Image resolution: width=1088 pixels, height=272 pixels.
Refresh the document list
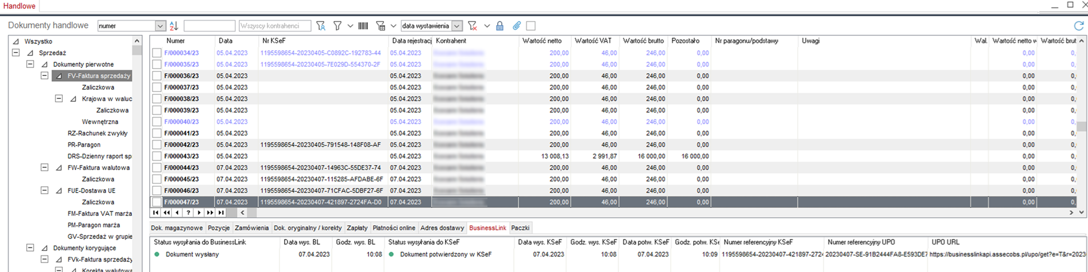point(1078,26)
